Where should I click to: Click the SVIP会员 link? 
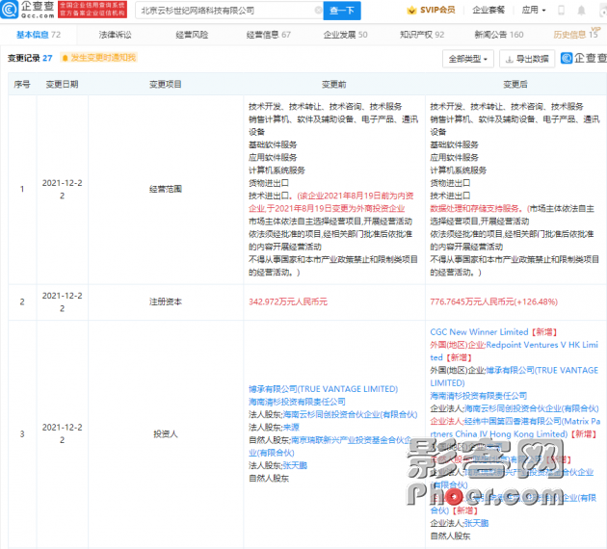[x=437, y=10]
